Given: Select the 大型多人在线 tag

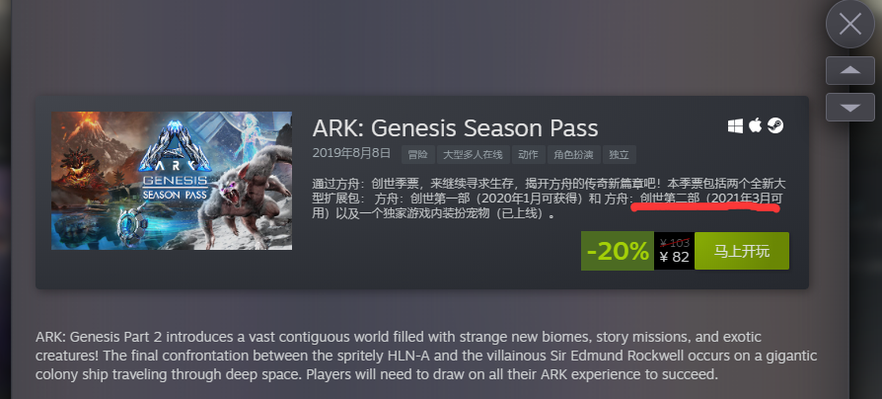Looking at the screenshot, I should 473,155.
